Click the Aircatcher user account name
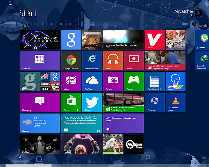The image size is (209, 167). [x=184, y=12]
